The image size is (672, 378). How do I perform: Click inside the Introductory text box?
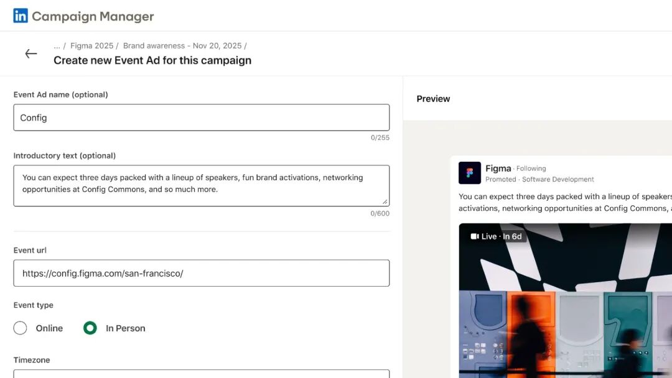(x=202, y=186)
